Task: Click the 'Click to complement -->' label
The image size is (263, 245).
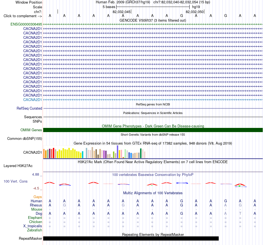Action: click(23, 16)
